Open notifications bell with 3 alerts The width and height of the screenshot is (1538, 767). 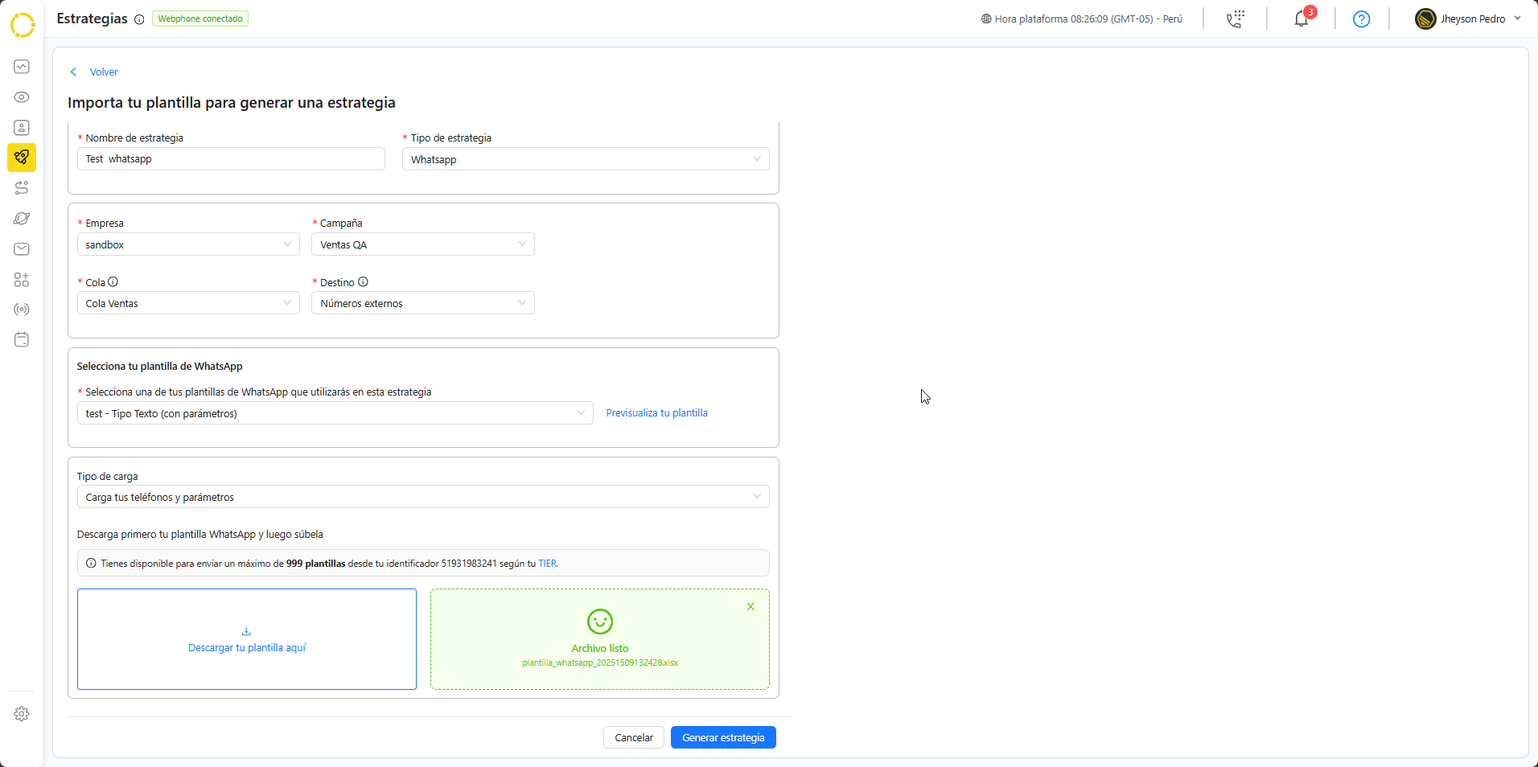pos(1301,18)
